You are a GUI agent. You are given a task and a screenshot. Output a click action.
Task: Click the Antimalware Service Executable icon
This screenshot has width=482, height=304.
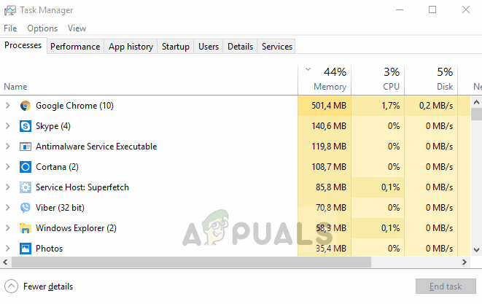click(25, 147)
